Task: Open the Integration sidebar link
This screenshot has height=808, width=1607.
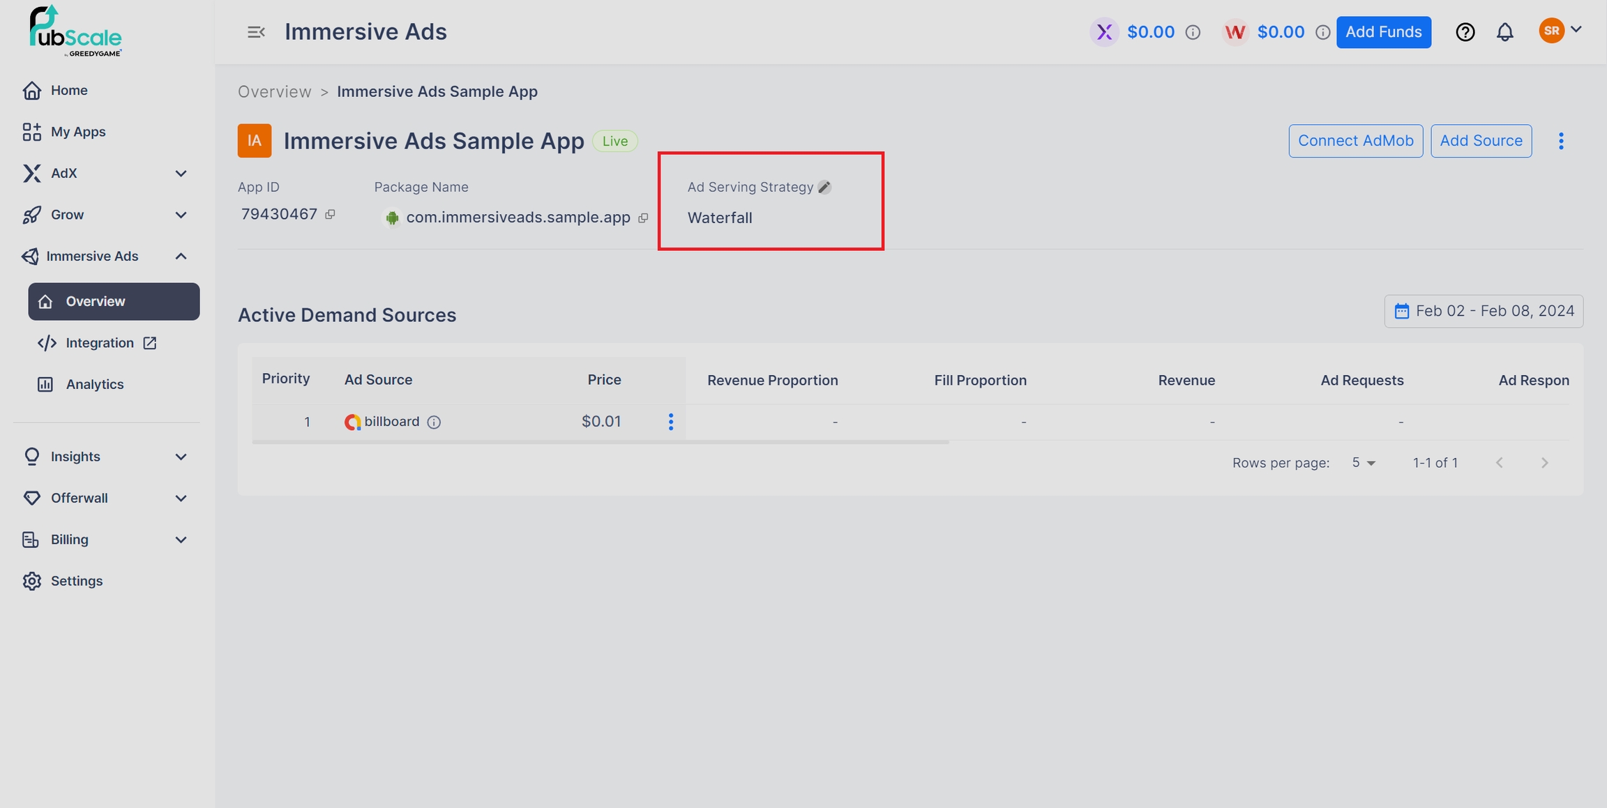Action: point(100,343)
